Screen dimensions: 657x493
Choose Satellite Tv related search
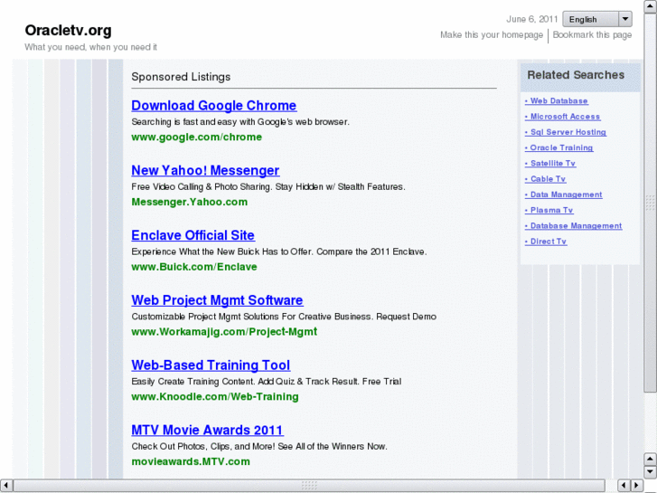(x=552, y=164)
